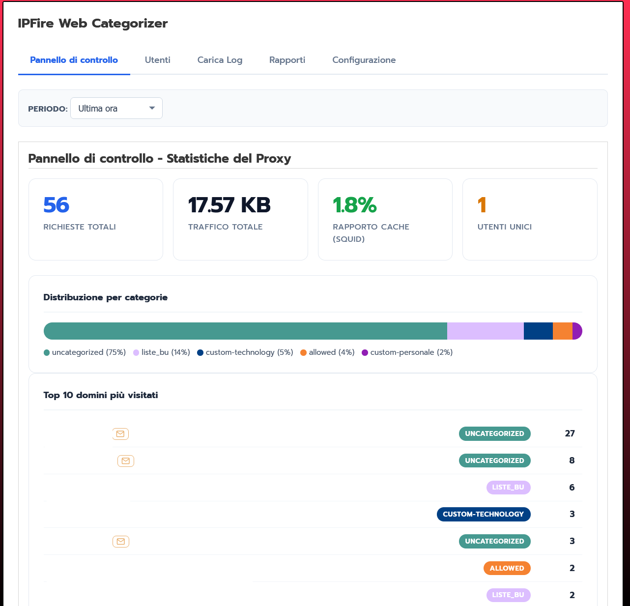This screenshot has width=630, height=606.
Task: Click the CUSTOM-TECHNOLOGY category badge
Action: 483,515
